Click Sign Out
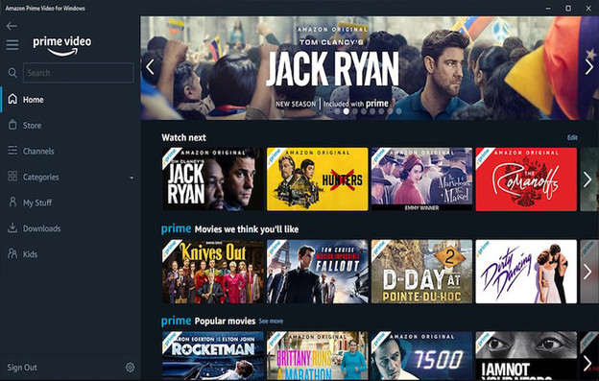The height and width of the screenshot is (381, 599). 22,368
